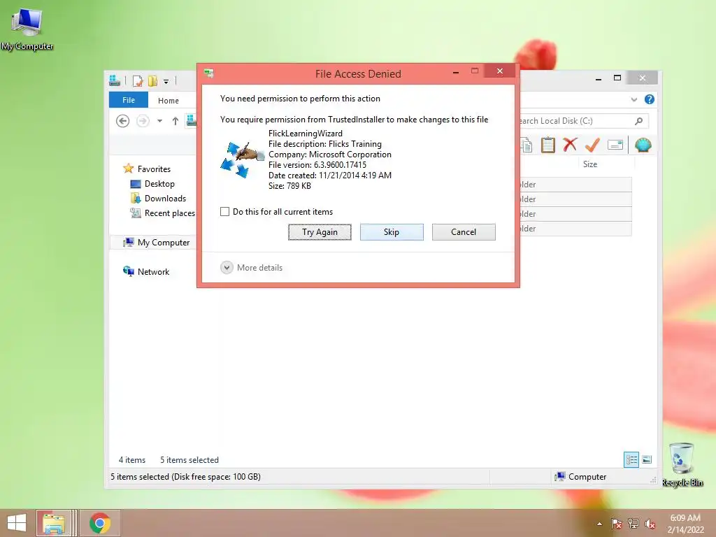Click the orange checkmark icon
The width and height of the screenshot is (716, 537).
pyautogui.click(x=592, y=145)
